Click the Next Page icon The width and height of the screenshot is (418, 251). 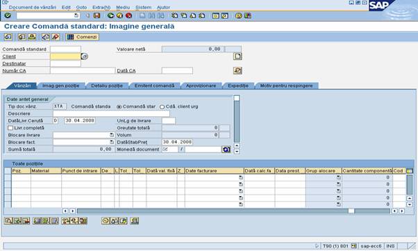point(193,15)
